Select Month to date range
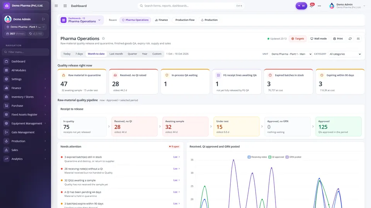Viewport: 371px width, 208px height. [x=96, y=54]
